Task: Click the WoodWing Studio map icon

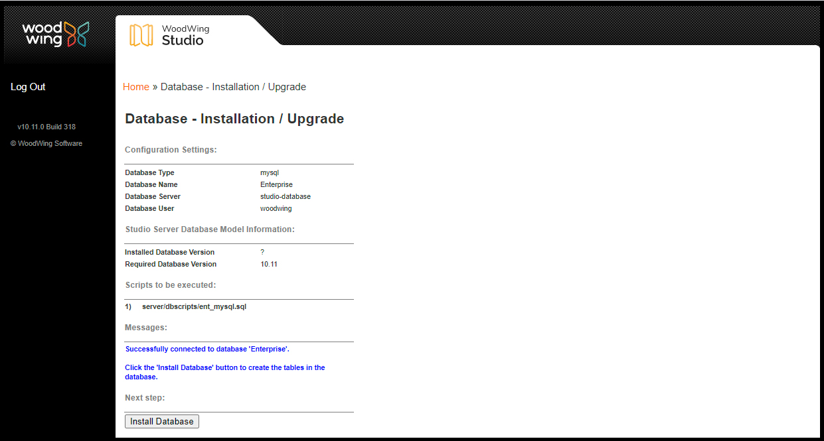Action: [141, 35]
